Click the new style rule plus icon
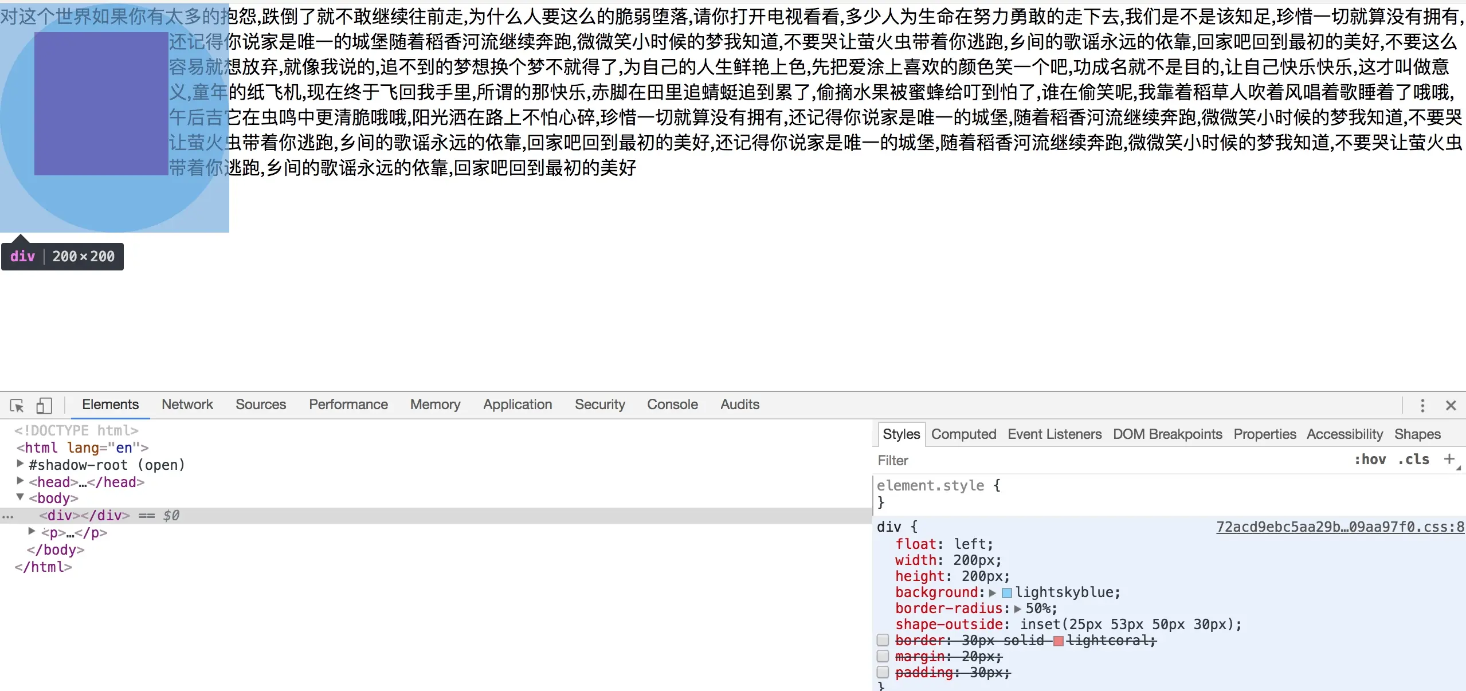 tap(1449, 459)
